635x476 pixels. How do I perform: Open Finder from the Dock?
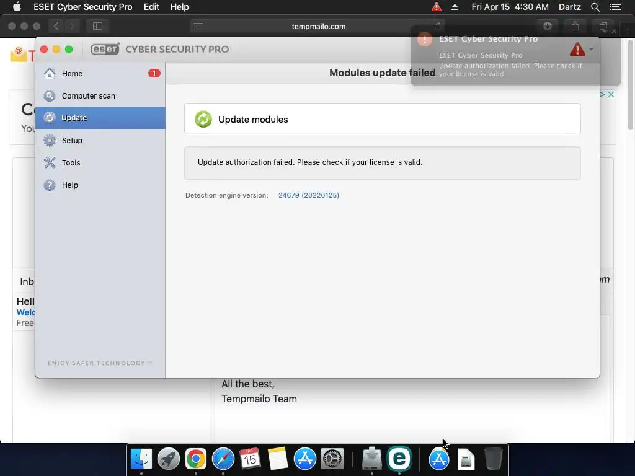[141, 459]
